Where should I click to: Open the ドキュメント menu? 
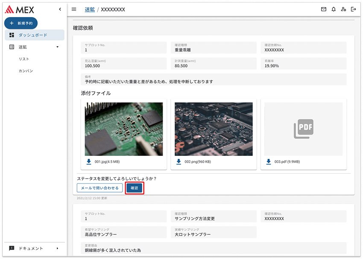tap(35, 248)
